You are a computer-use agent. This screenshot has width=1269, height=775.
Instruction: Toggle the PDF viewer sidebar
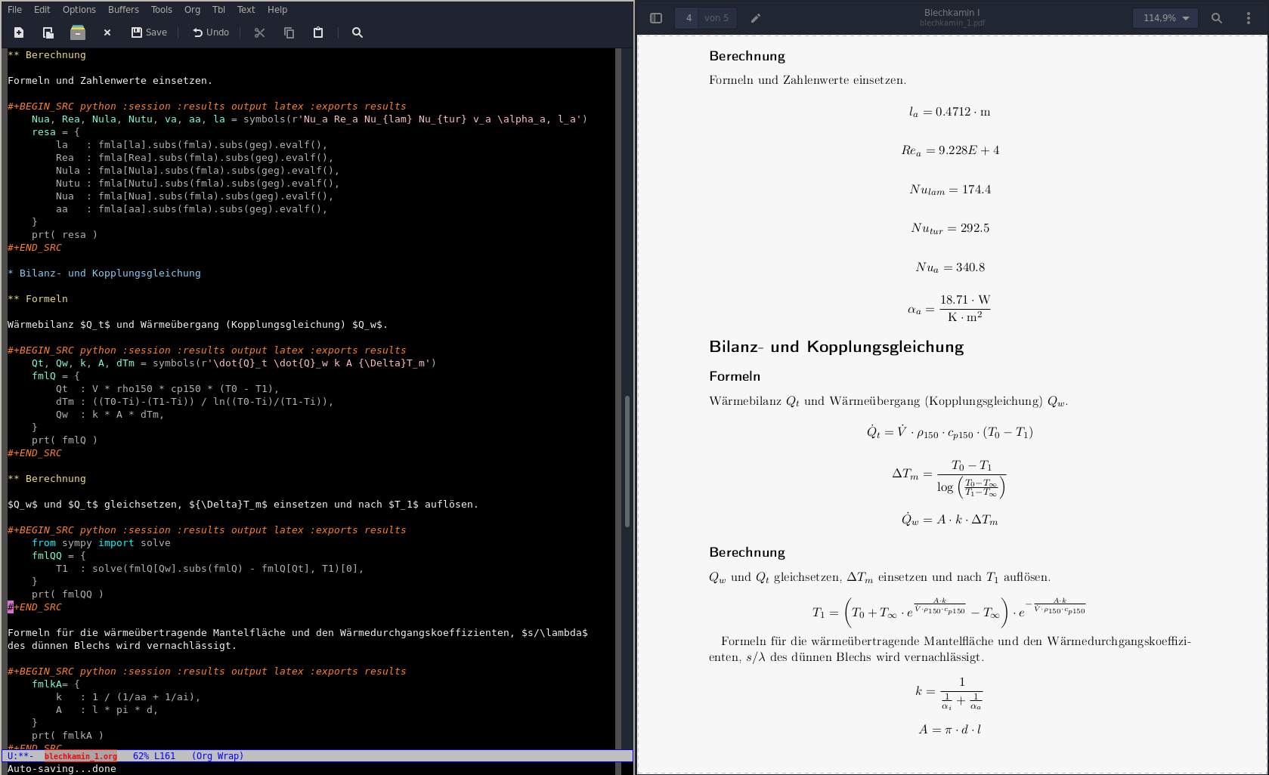point(656,18)
